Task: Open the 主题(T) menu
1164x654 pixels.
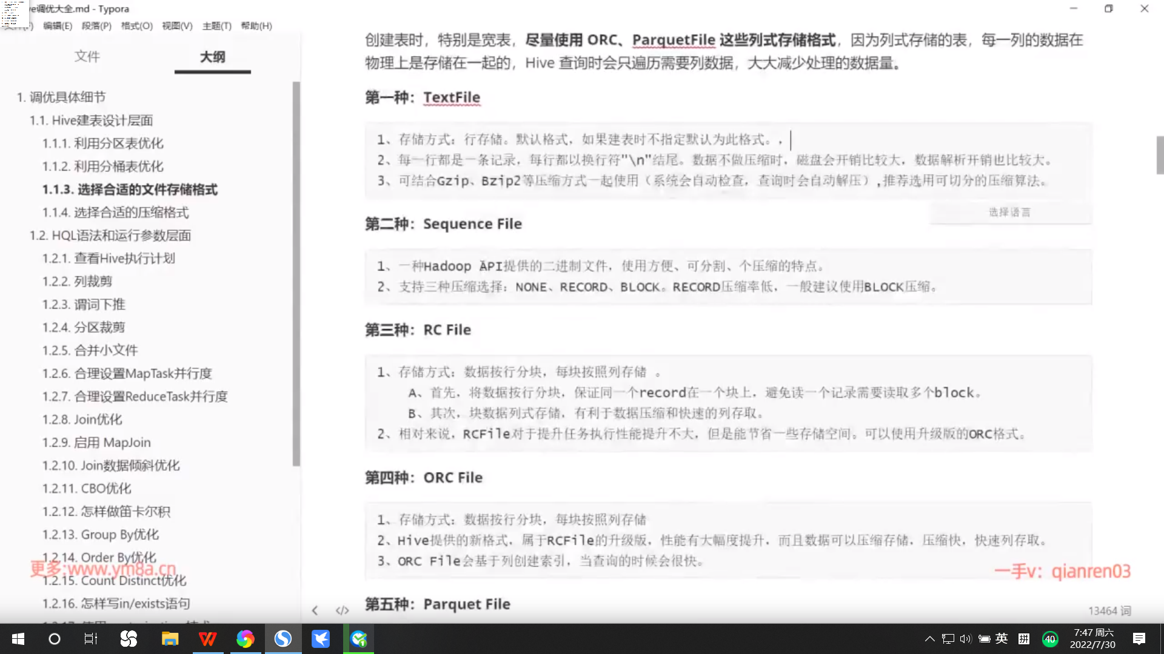Action: [x=216, y=26]
